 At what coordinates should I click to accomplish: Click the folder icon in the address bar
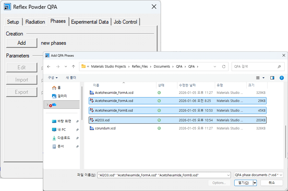(84, 66)
